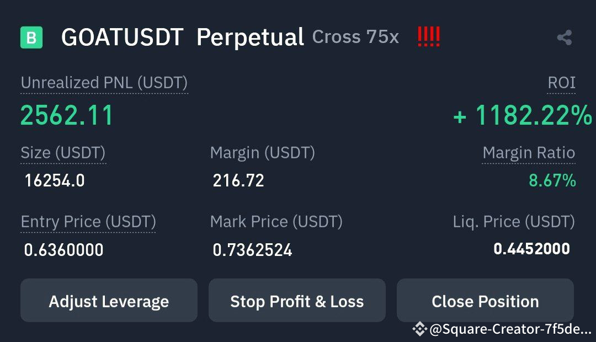
Task: Open the Entry Price info label
Action: [x=88, y=221]
